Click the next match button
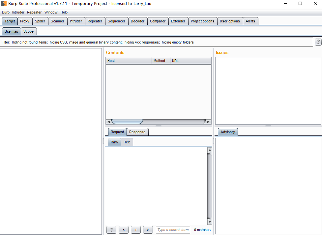322x235 pixels. [x=148, y=230]
